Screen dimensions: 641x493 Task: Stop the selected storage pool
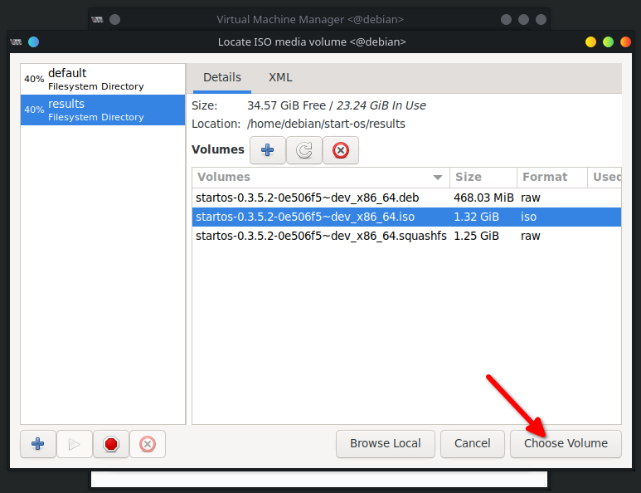pyautogui.click(x=111, y=444)
